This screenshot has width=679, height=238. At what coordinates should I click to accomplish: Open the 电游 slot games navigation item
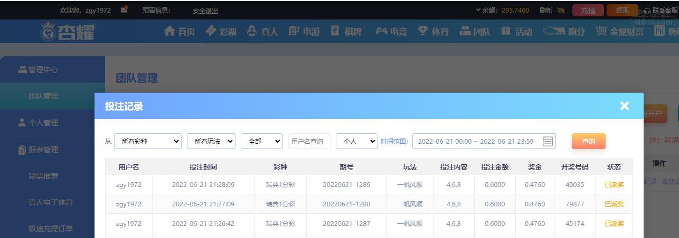coord(304,32)
